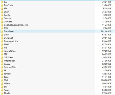
Task: Select the Config folder icon
Action: (2, 15)
